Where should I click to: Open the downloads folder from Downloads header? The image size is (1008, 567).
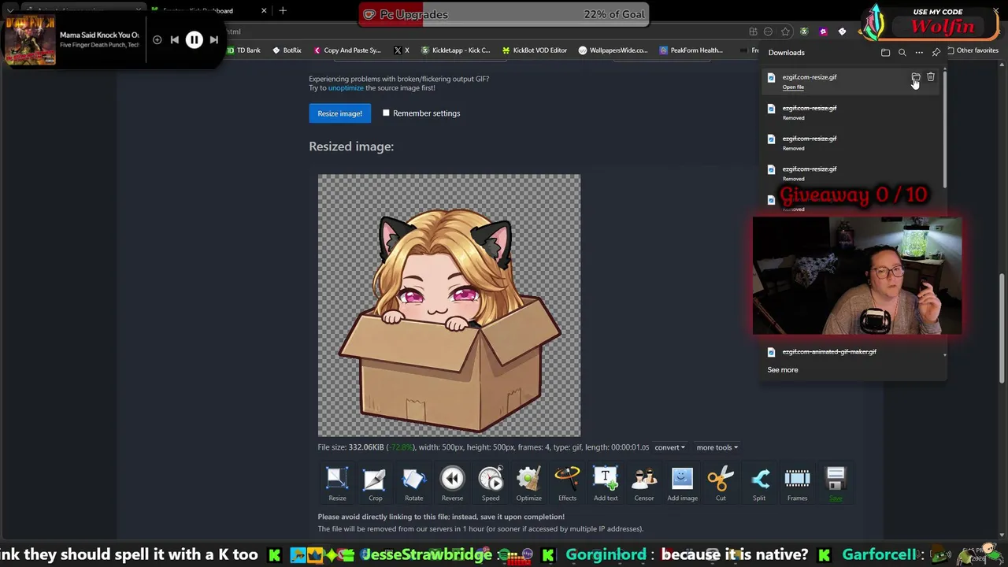[x=885, y=53]
